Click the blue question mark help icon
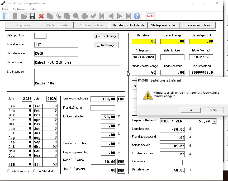Screen dimensions: 228x181 point(137,16)
